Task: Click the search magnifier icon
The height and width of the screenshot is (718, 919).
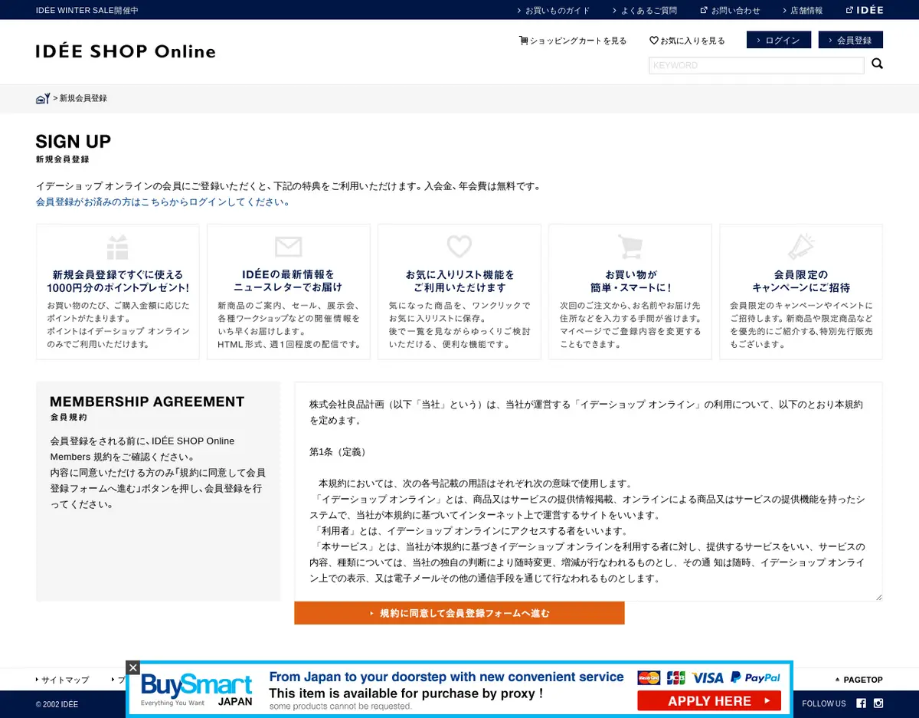Action: pos(878,64)
